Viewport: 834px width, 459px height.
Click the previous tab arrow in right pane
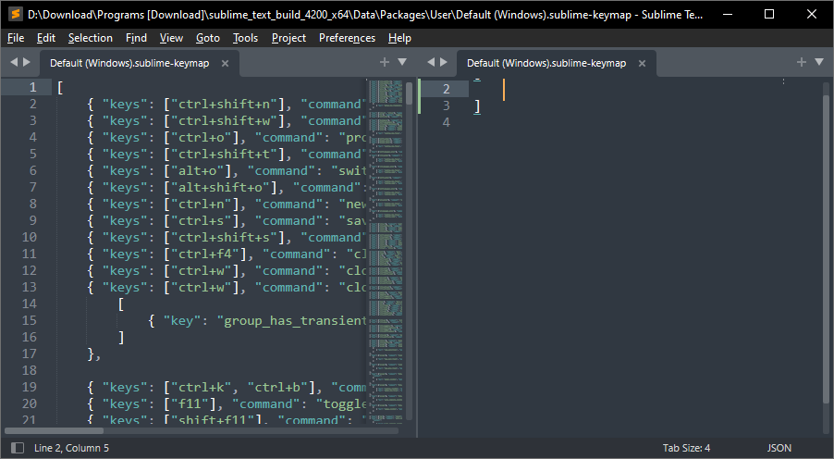(431, 62)
